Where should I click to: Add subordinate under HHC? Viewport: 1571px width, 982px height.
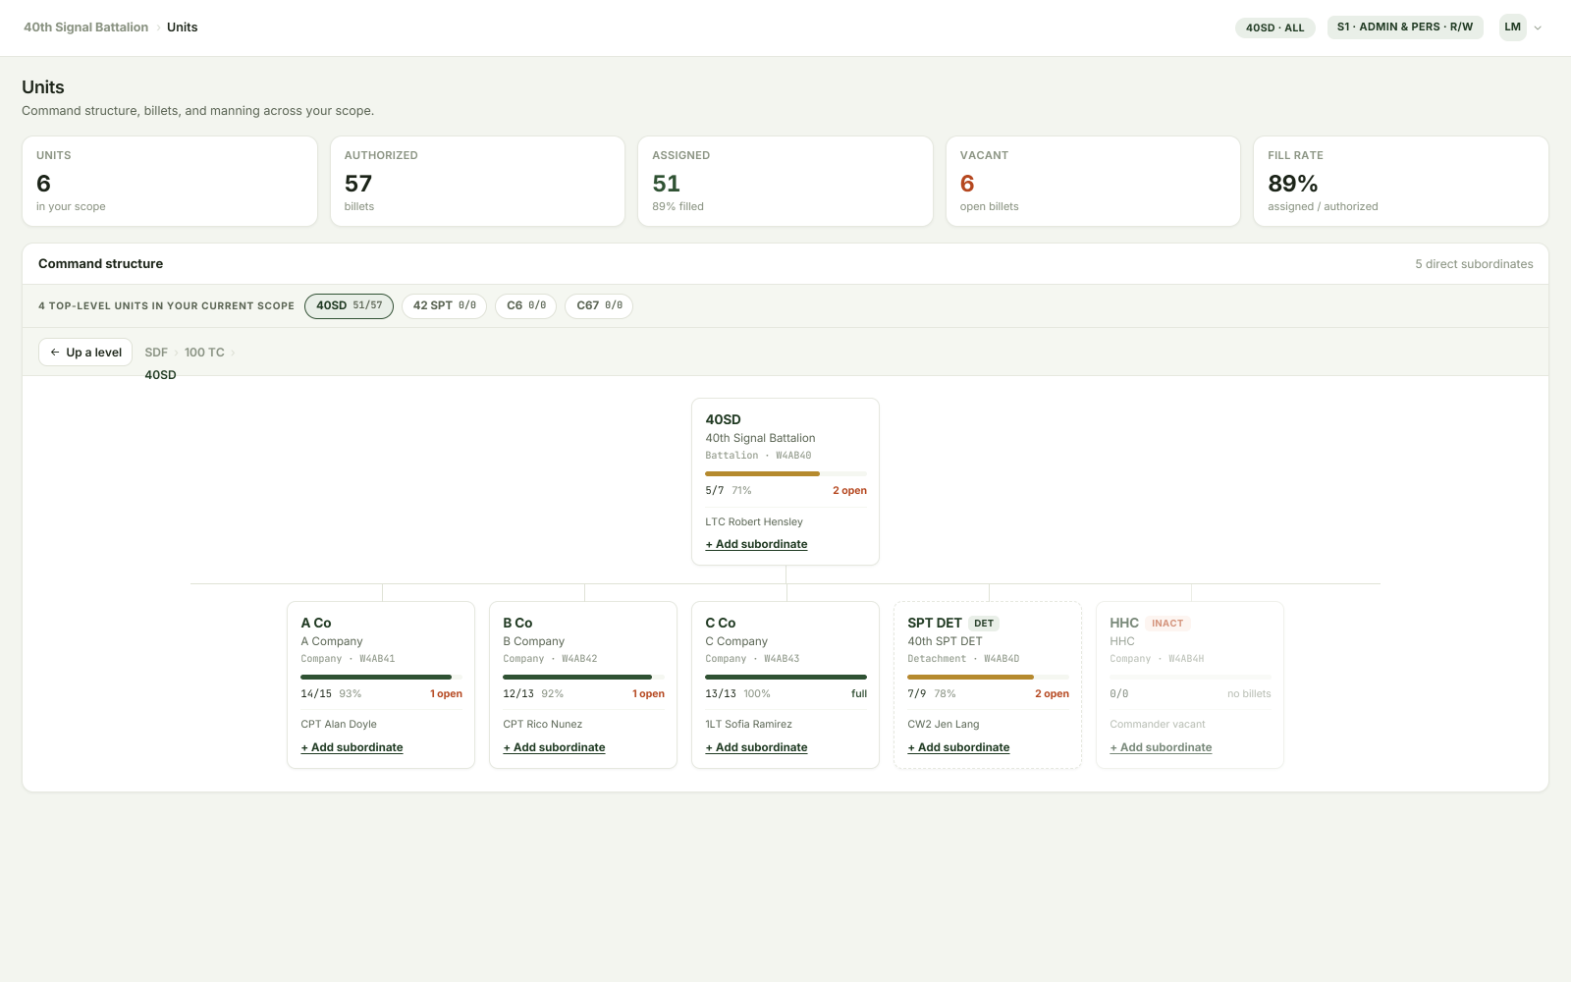(1161, 747)
